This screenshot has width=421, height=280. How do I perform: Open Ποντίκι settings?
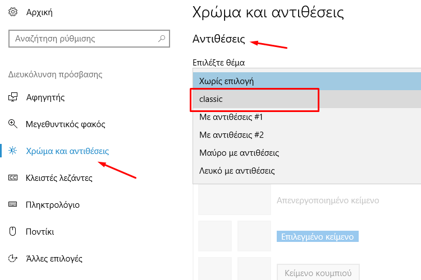pos(40,231)
